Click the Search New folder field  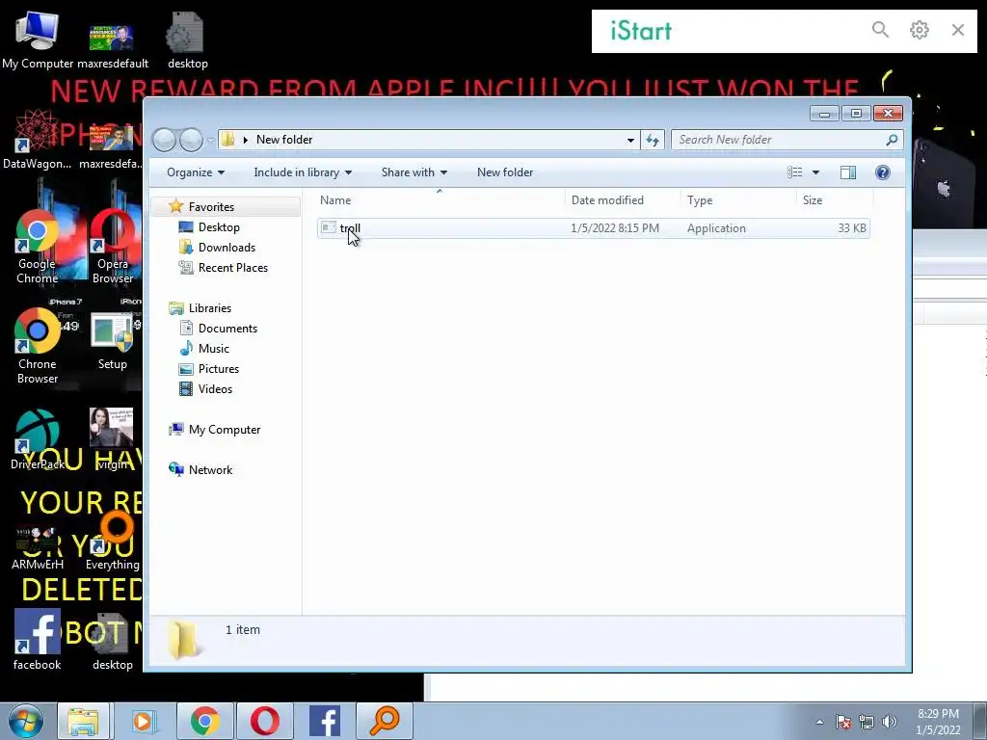point(787,140)
